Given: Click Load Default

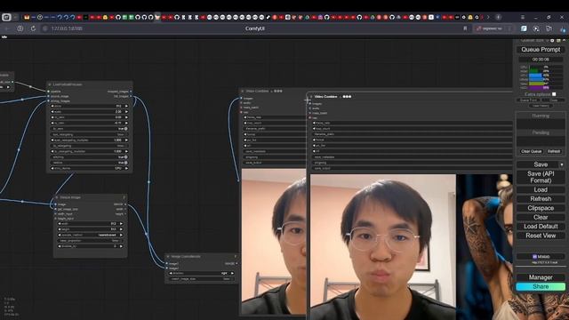Looking at the screenshot, I should (x=541, y=227).
